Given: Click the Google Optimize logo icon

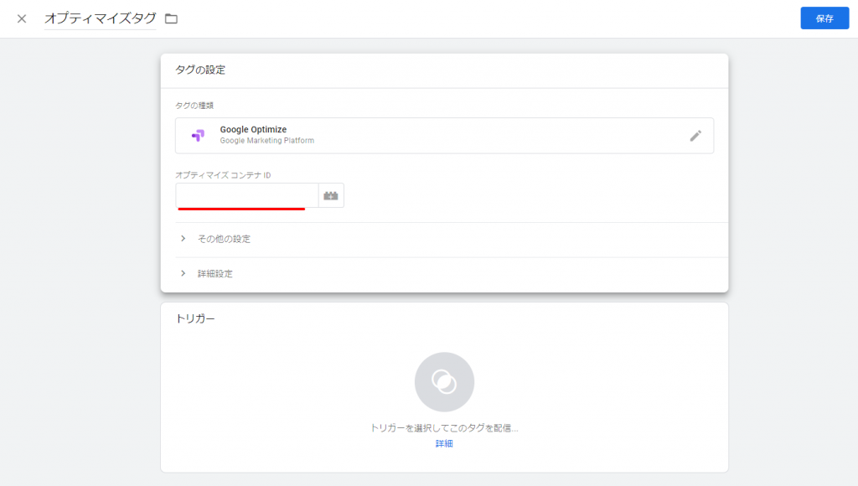Looking at the screenshot, I should click(198, 135).
